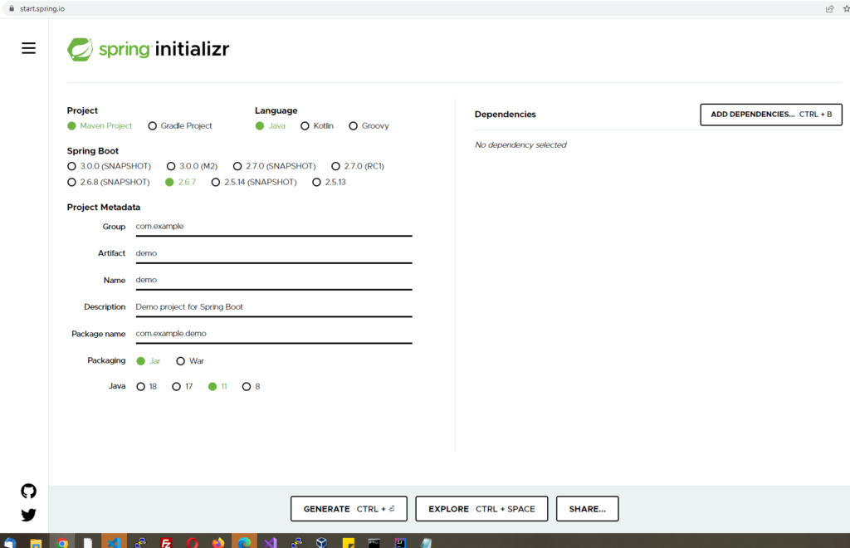
Task: Click the Spring Initializr logo
Action: click(149, 49)
